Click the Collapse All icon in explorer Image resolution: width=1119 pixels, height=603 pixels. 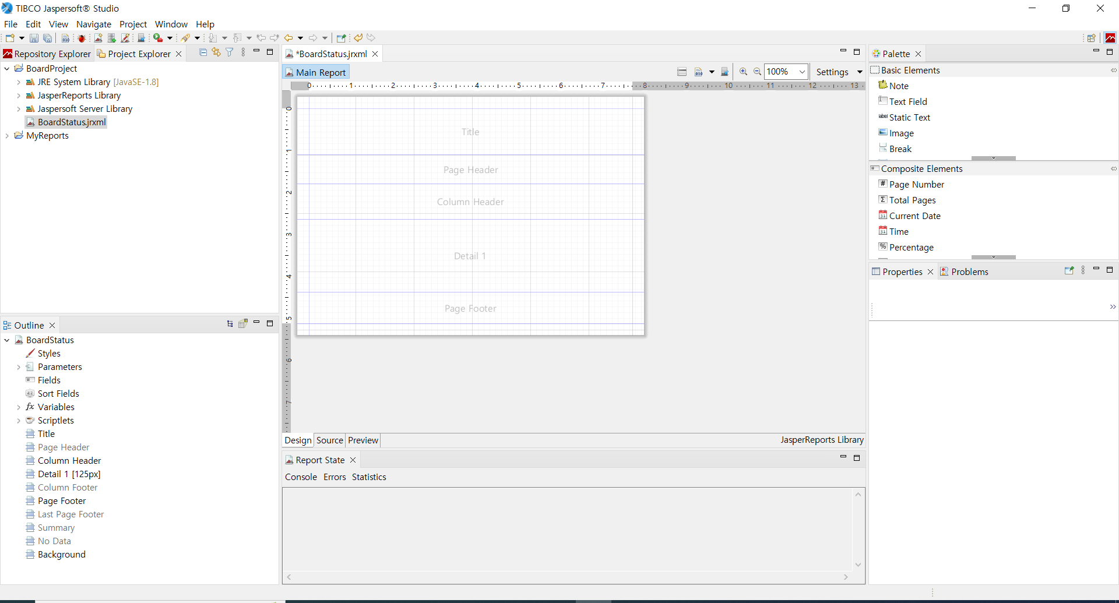click(x=203, y=52)
